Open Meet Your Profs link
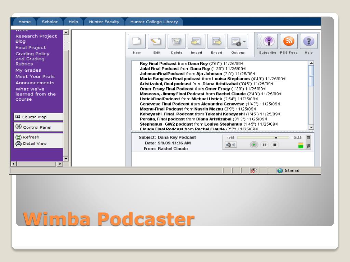This screenshot has width=350, height=262. point(35,76)
